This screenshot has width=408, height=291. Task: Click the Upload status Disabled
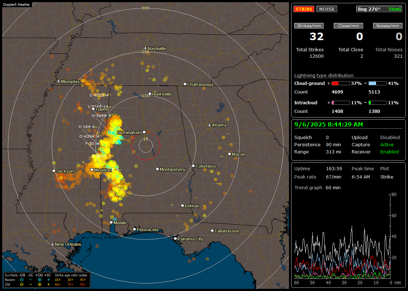pos(390,137)
